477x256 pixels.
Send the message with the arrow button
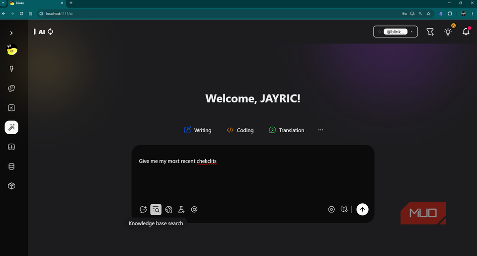point(362,210)
